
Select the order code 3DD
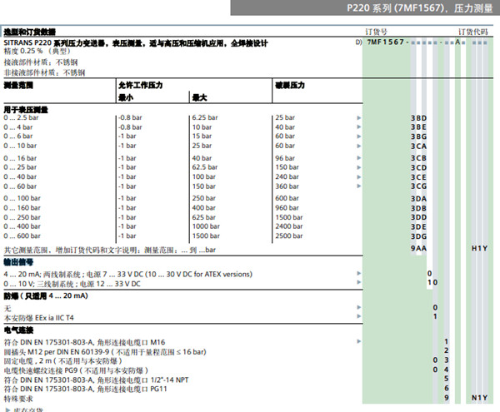[418, 217]
